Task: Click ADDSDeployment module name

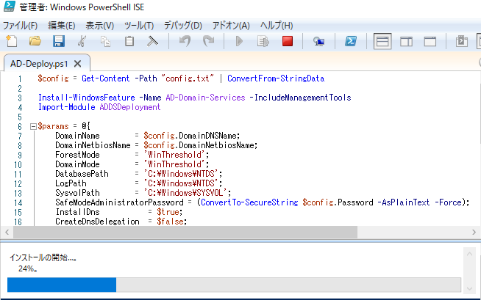Action: coord(130,107)
